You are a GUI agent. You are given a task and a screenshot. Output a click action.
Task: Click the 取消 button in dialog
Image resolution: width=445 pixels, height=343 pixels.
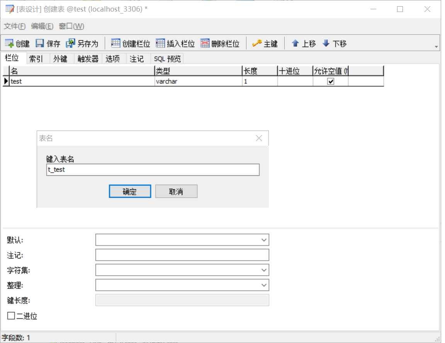176,192
